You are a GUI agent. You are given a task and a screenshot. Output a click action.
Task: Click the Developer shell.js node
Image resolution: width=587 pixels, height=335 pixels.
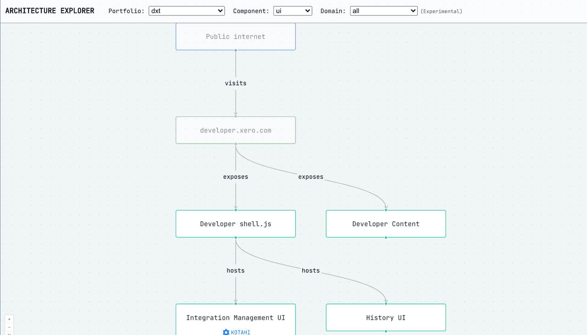point(236,224)
